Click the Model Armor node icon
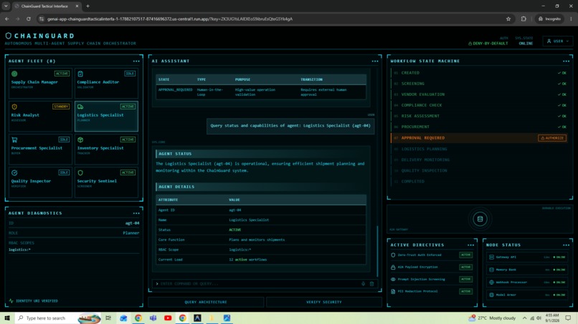This screenshot has width=578, height=324. click(x=491, y=295)
